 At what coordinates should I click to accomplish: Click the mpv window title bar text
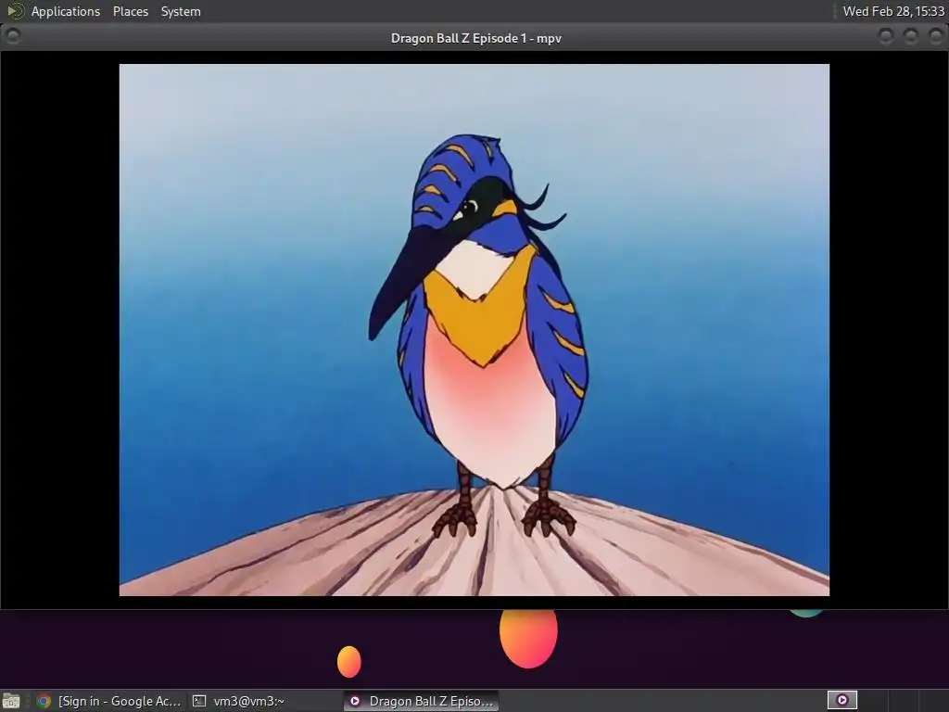coord(475,38)
